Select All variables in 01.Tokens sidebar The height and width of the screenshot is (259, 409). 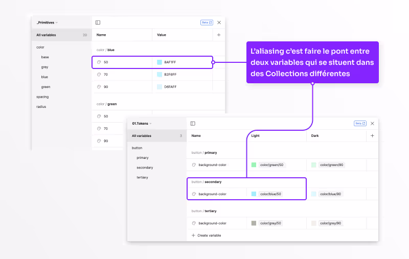click(x=157, y=136)
